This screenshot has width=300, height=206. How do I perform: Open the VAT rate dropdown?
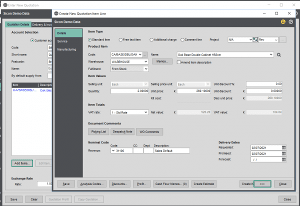coord(146,112)
